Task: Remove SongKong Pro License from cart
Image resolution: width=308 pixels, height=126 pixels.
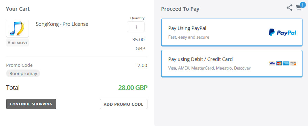Action: pyautogui.click(x=18, y=43)
